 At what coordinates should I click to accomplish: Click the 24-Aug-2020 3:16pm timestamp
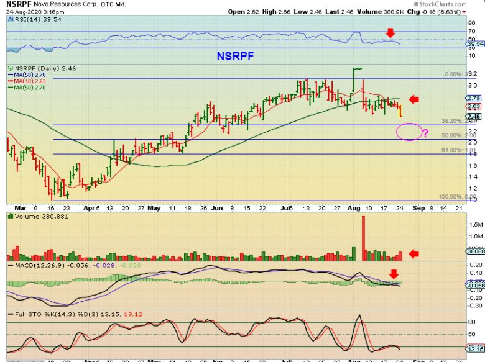[35, 12]
